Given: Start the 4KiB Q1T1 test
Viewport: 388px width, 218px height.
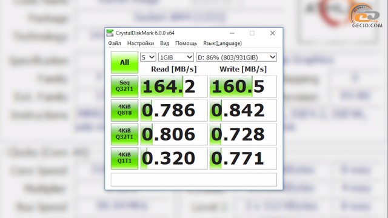Looking at the screenshot, I should (x=124, y=158).
